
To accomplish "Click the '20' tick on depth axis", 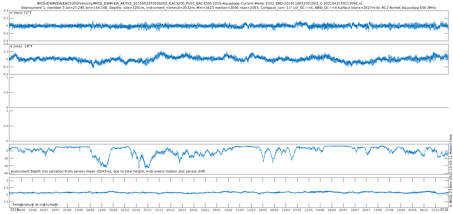I will [x=6, y=158].
